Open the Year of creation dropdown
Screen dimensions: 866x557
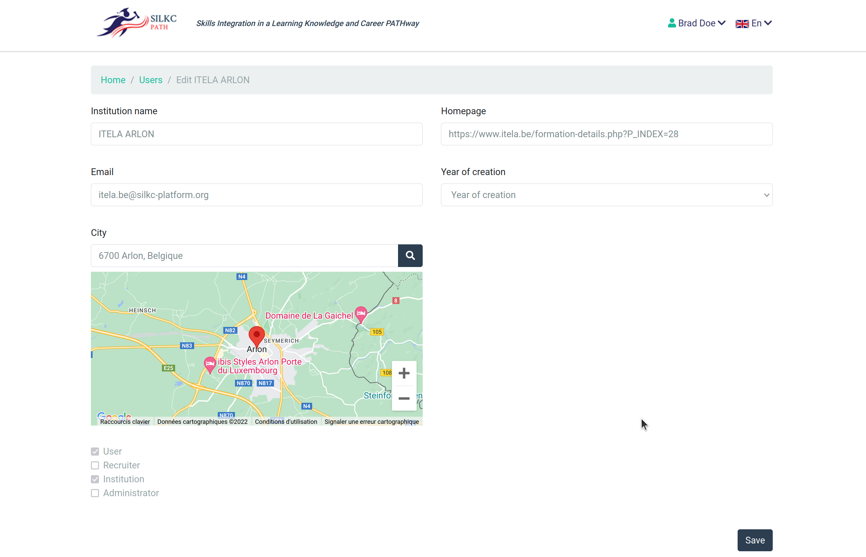pyautogui.click(x=607, y=195)
